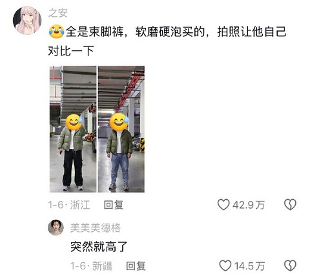
Task: Tap the 14.5万 like count
Action: coord(249,266)
